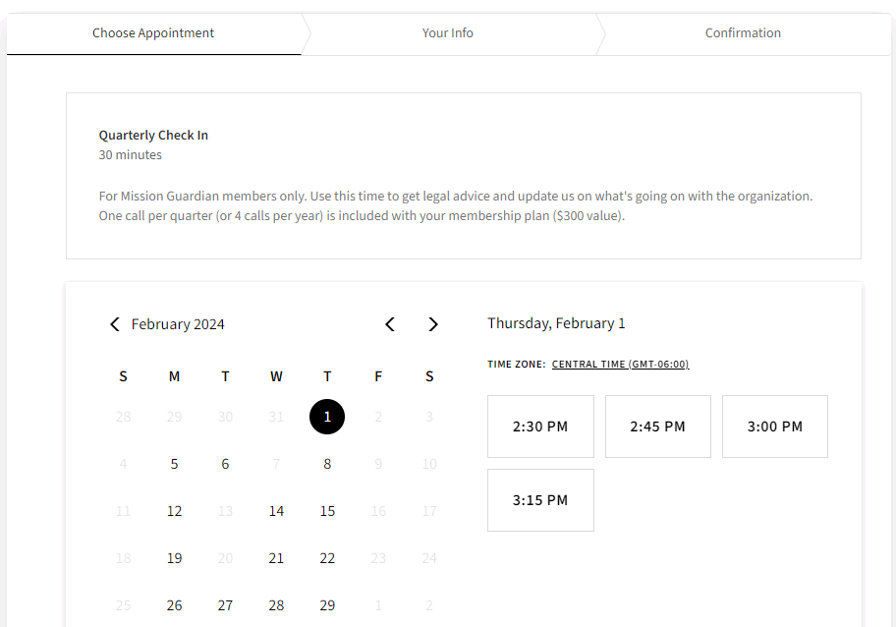The width and height of the screenshot is (896, 627).
Task: Switch to the Your Info tab
Action: click(x=448, y=32)
